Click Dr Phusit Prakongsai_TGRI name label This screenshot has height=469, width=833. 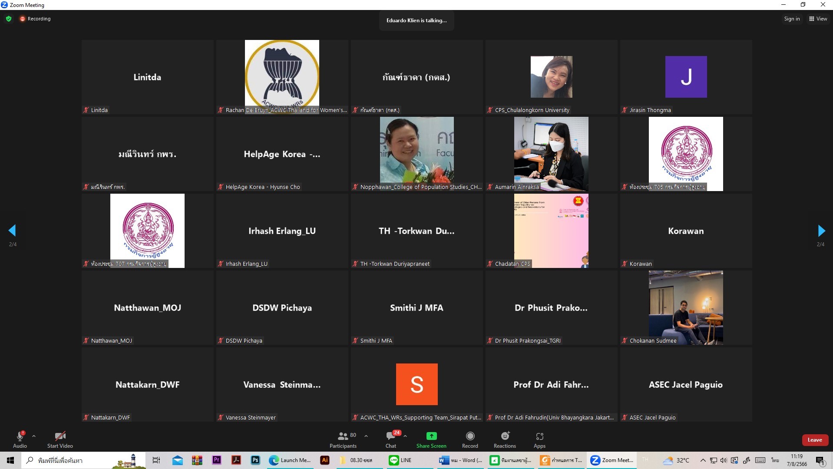[x=528, y=341]
